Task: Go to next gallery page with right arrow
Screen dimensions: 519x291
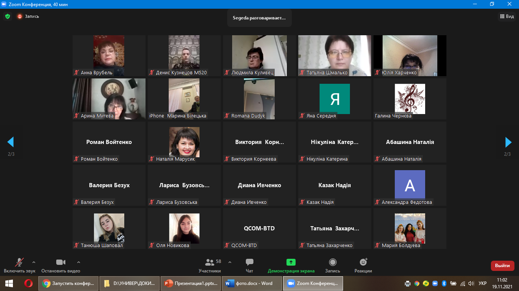Action: (x=508, y=142)
